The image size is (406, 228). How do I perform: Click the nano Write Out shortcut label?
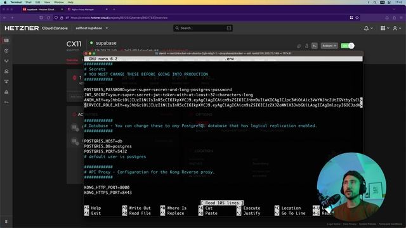pyautogui.click(x=140, y=208)
